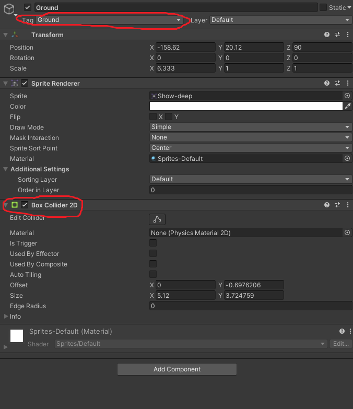Viewport: 353px width, 409px height.
Task: Click Position X field -158.62
Action: 185,47
